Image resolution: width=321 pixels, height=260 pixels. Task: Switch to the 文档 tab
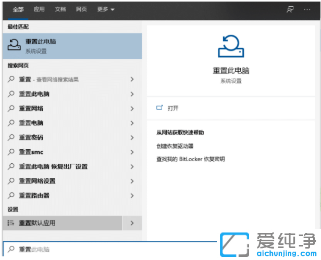click(60, 9)
